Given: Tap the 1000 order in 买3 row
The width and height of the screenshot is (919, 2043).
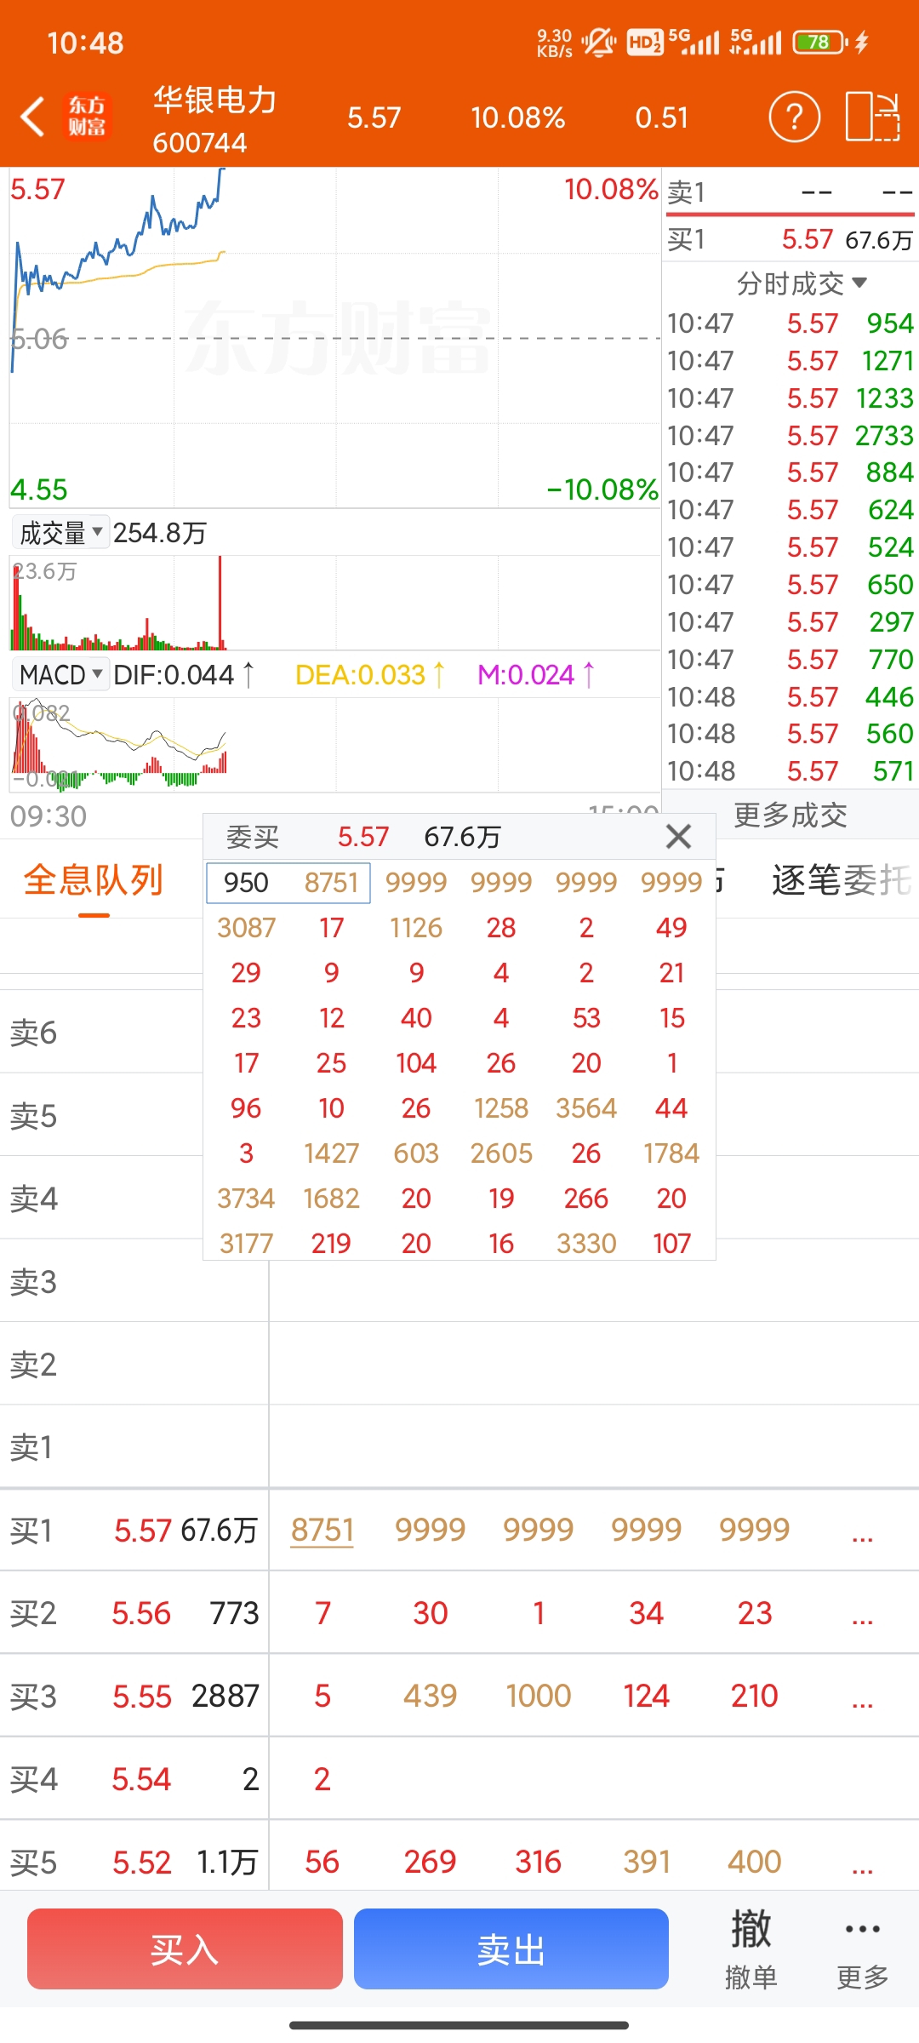Looking at the screenshot, I should click(x=538, y=1696).
